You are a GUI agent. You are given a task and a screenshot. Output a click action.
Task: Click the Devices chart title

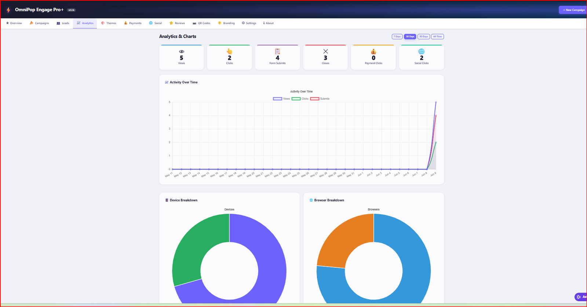(229, 209)
